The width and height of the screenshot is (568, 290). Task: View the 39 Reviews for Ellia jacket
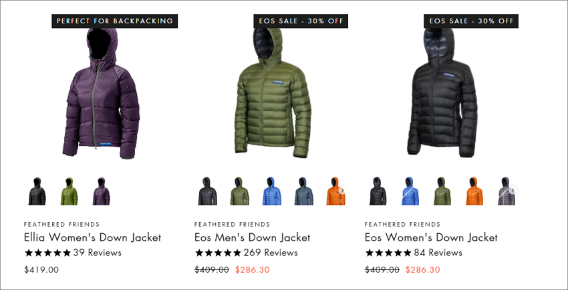click(98, 253)
